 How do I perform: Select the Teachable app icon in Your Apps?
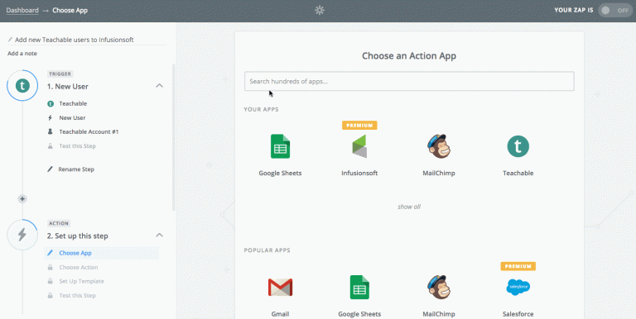(518, 146)
